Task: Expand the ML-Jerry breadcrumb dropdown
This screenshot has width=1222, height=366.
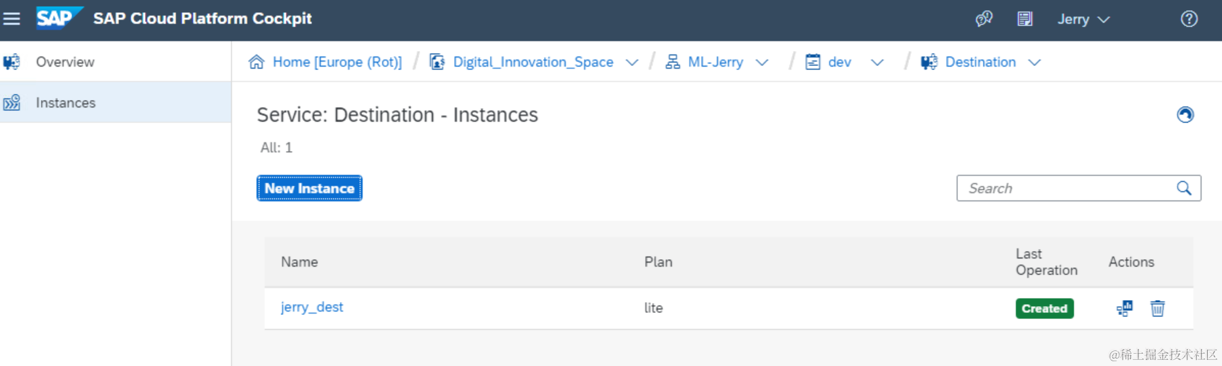Action: coord(762,63)
